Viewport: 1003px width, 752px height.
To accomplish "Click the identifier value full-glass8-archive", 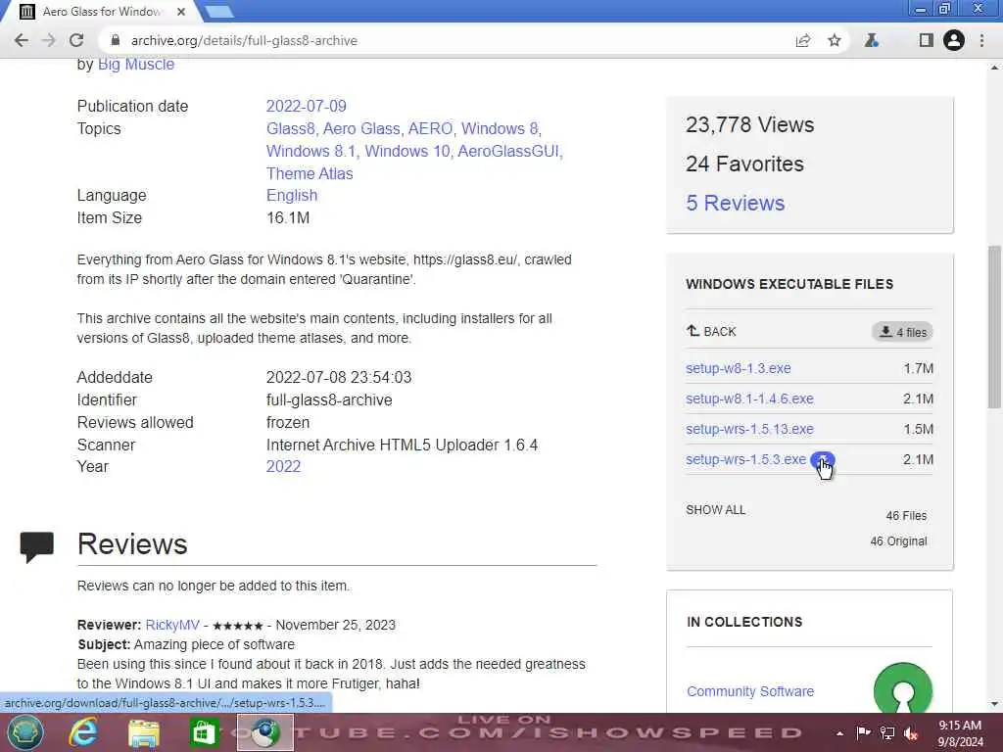I will pyautogui.click(x=329, y=400).
